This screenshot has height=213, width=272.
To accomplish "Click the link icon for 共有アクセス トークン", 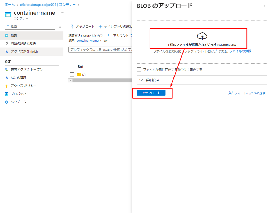I will [x=7, y=69].
